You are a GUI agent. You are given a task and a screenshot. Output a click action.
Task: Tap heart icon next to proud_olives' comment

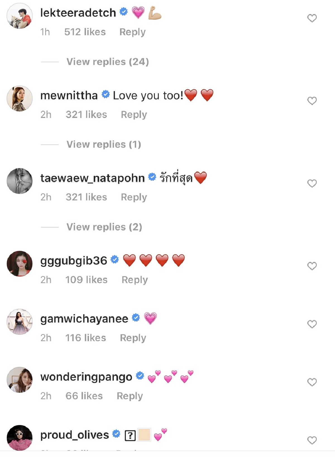312,440
